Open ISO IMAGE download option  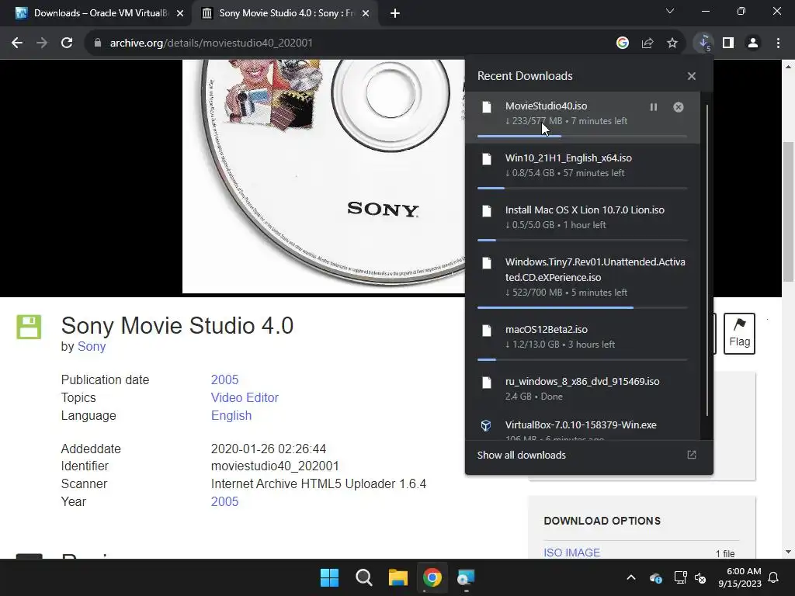(571, 553)
